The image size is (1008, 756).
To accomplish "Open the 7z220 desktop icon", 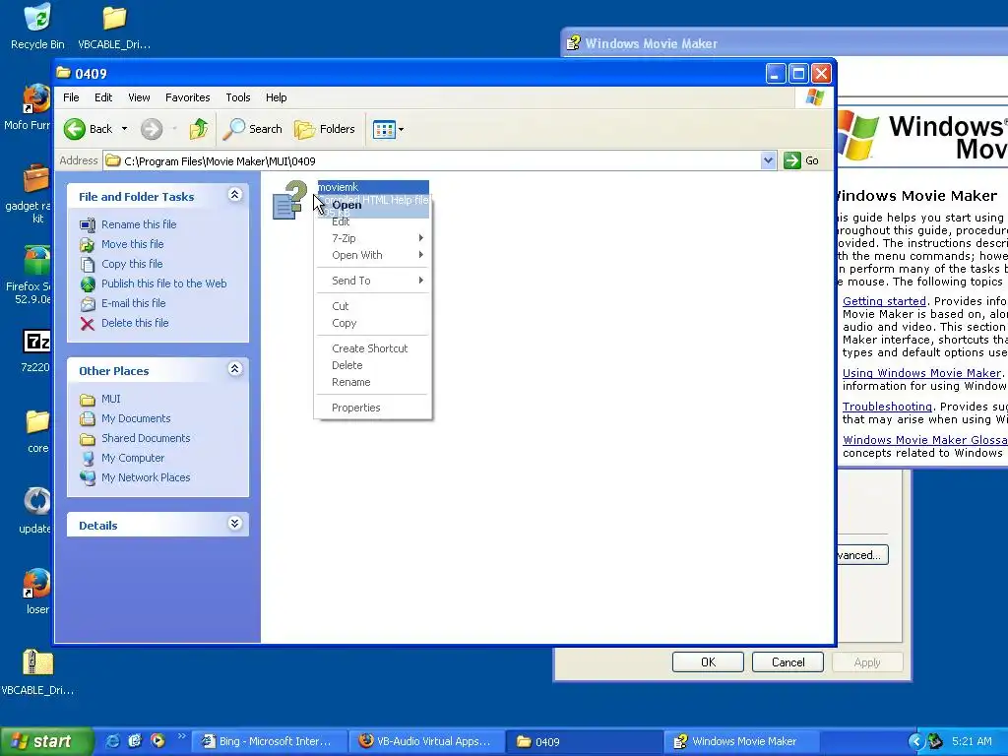I will 36,342.
